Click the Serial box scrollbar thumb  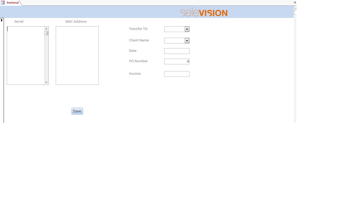point(46,33)
